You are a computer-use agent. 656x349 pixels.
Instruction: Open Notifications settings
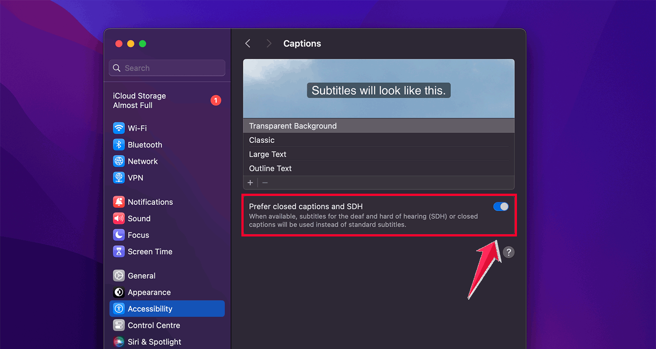point(150,202)
